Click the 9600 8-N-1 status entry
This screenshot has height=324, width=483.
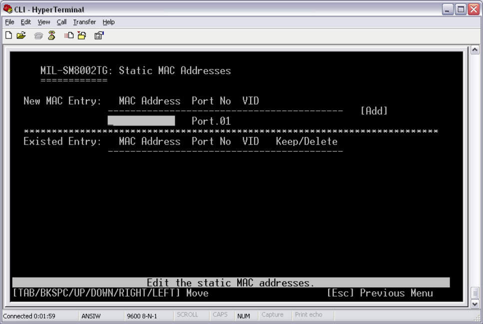click(x=142, y=316)
